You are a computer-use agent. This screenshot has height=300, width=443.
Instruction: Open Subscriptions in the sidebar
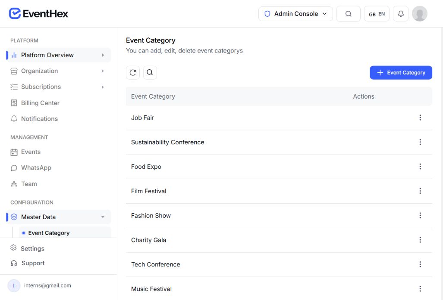click(59, 87)
